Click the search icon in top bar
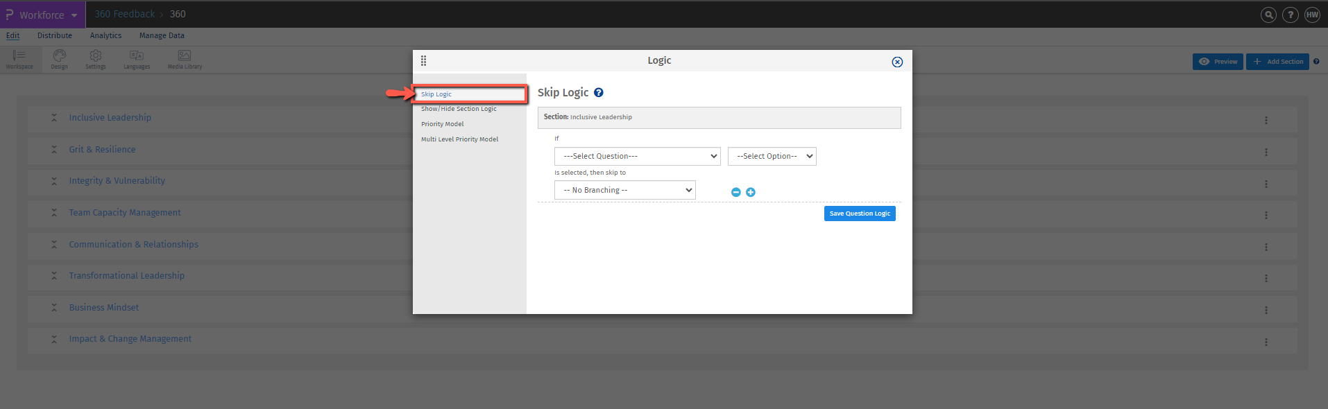Viewport: 1328px width, 409px height. [x=1268, y=15]
